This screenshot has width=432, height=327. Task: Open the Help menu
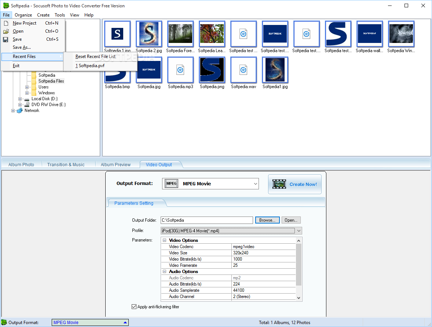[x=89, y=15]
